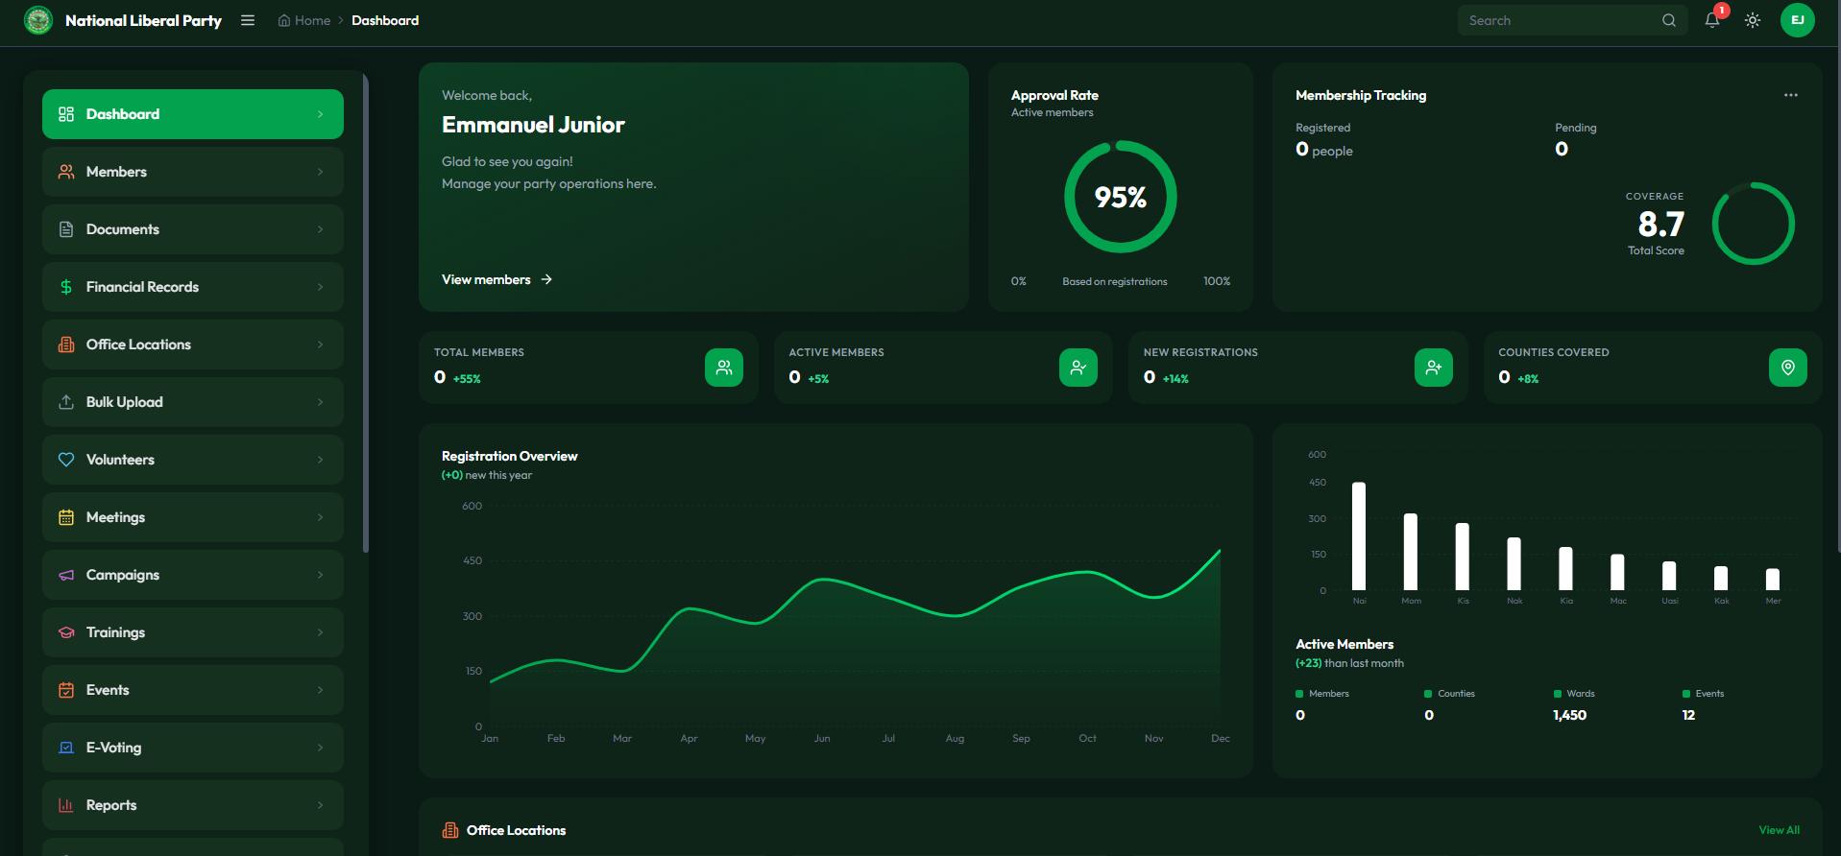Click the Active Members check-user icon
This screenshot has width=1841, height=856.
(x=1078, y=368)
